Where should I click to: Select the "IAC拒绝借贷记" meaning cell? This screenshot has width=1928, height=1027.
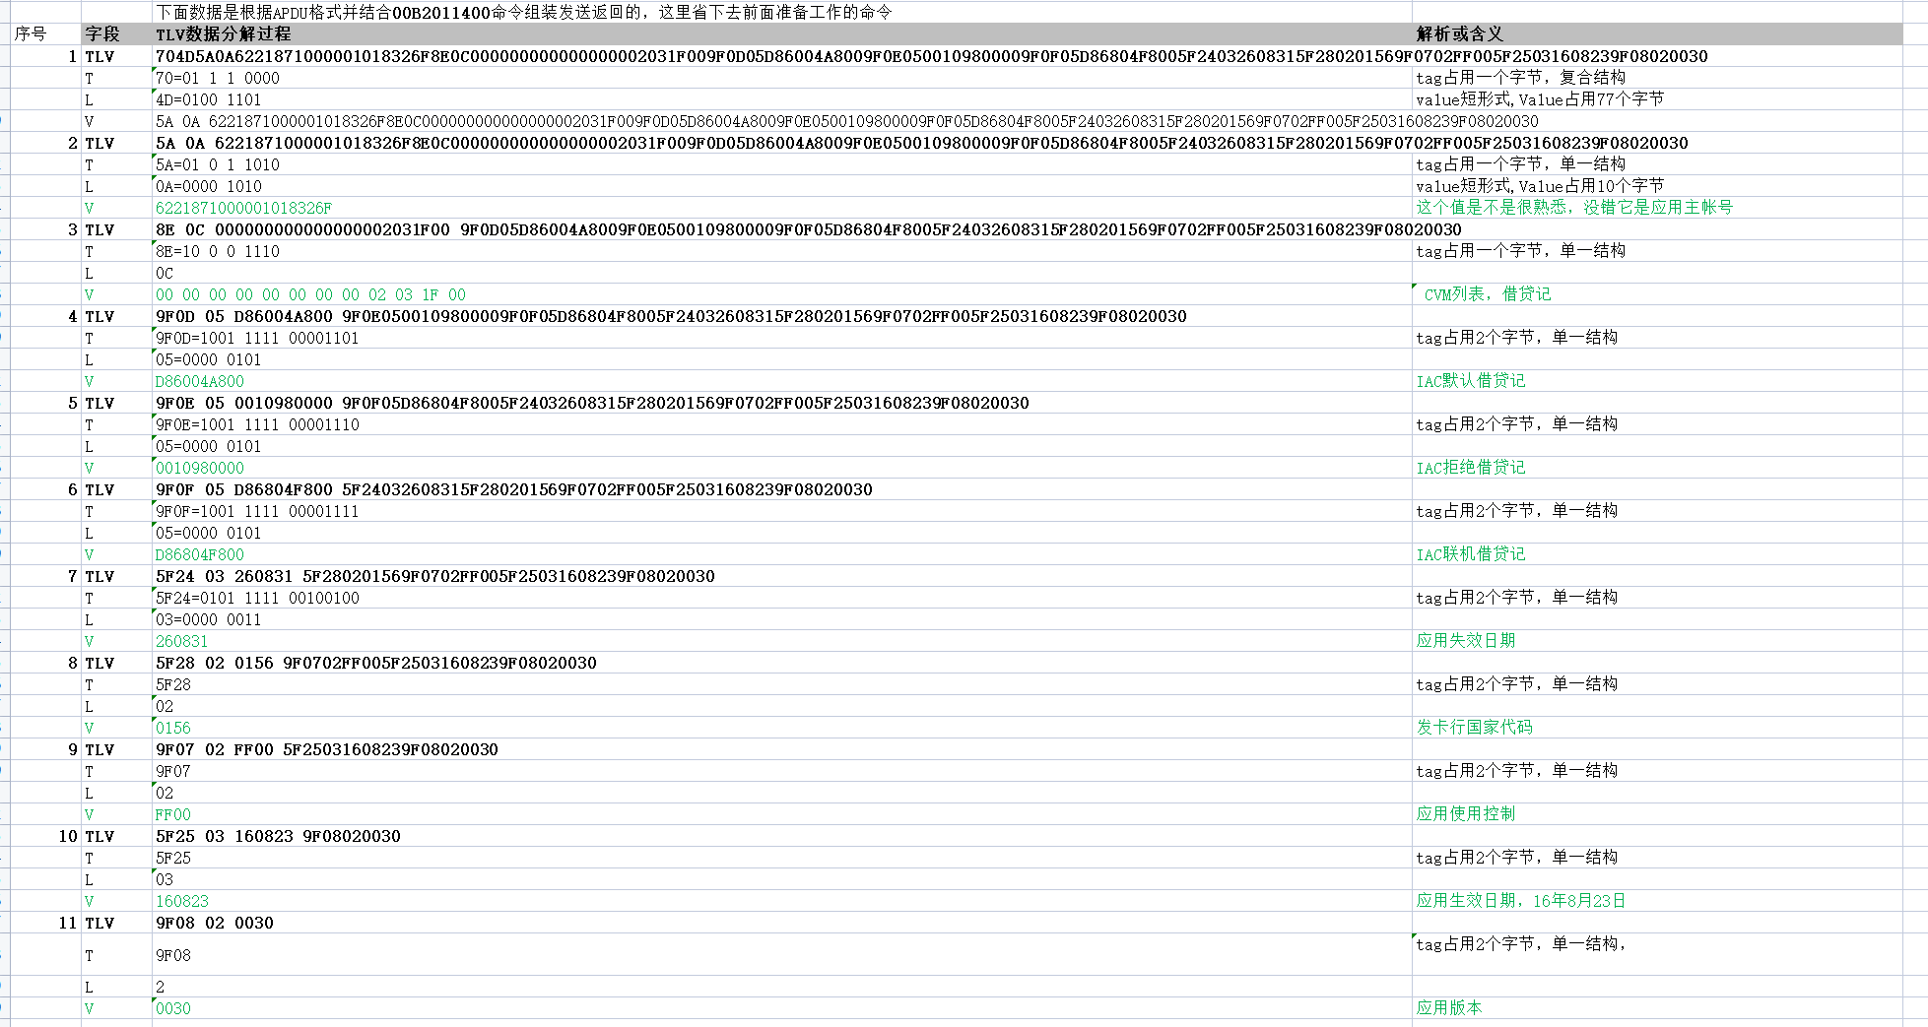pyautogui.click(x=1470, y=468)
